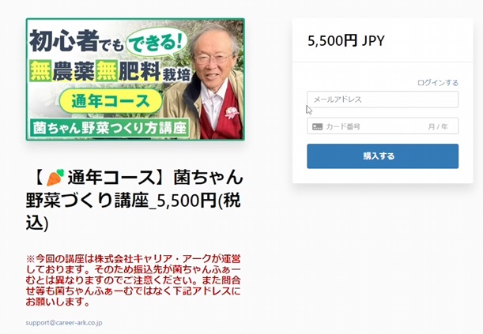Focus the メールアドレス email field
Viewport: 483px width, 334px height.
pos(383,99)
